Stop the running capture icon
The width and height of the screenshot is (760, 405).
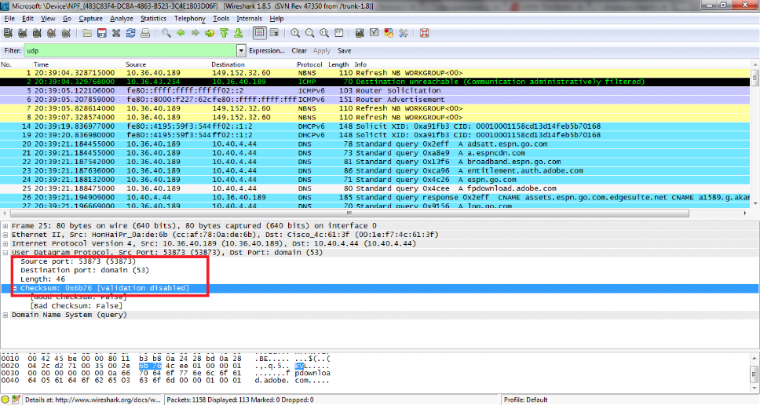coord(51,33)
